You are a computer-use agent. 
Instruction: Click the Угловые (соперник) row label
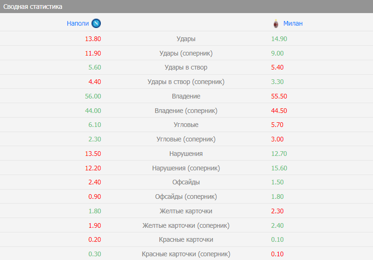point(186,139)
